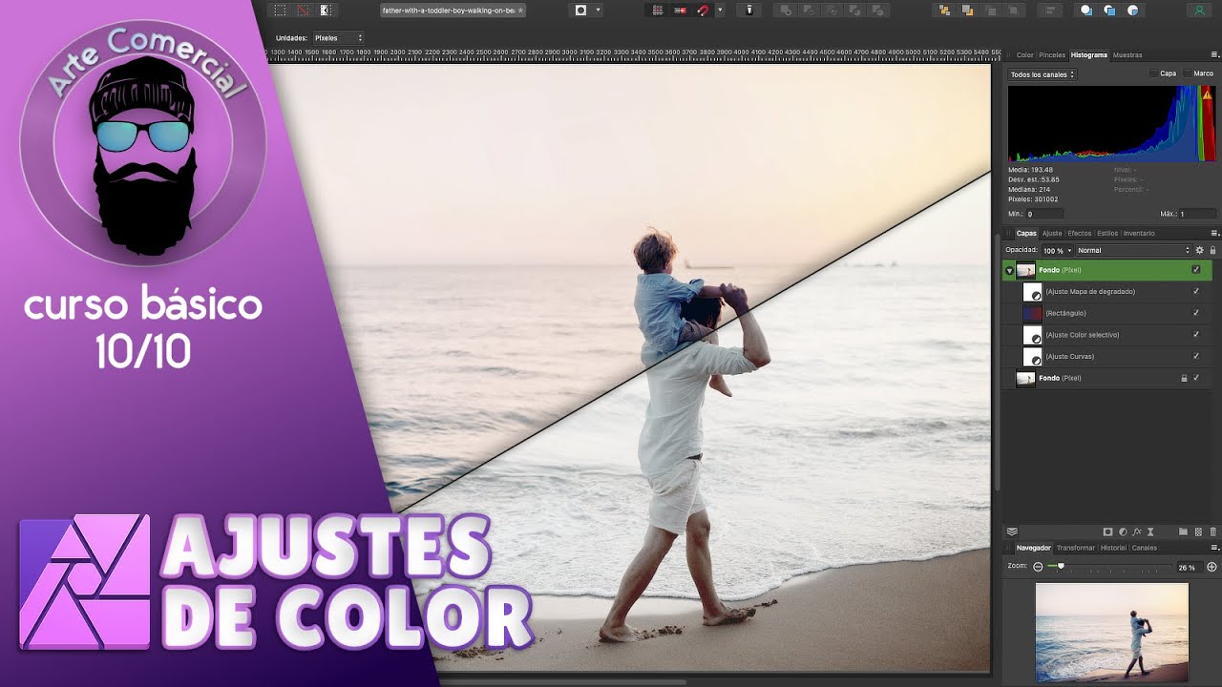This screenshot has width=1222, height=687.
Task: Click the green account person icon
Action: [1199, 10]
